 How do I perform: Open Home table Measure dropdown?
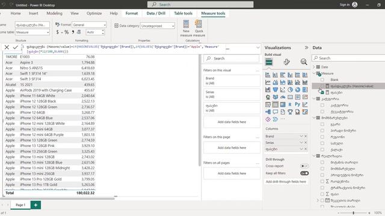pyautogui.click(x=32, y=32)
